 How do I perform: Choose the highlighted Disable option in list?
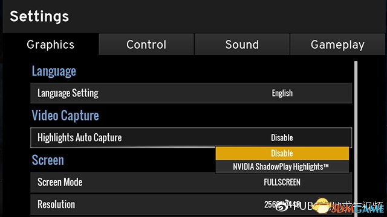[x=282, y=153]
